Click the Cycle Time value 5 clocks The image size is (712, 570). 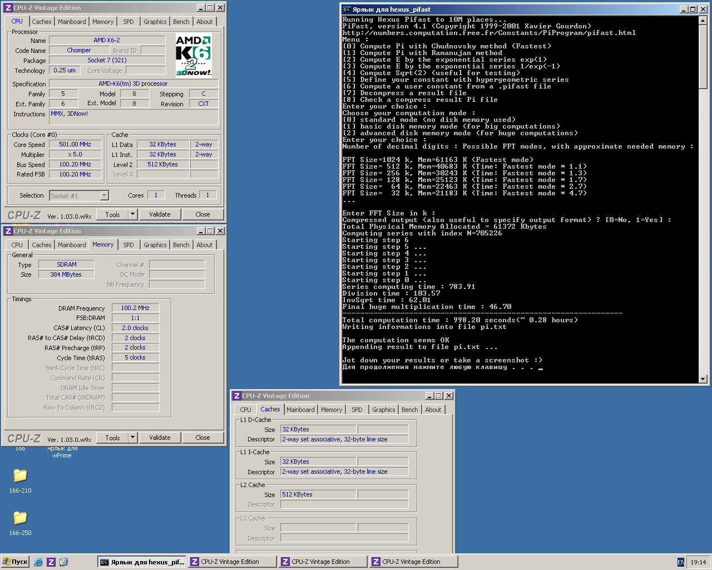[x=135, y=357]
